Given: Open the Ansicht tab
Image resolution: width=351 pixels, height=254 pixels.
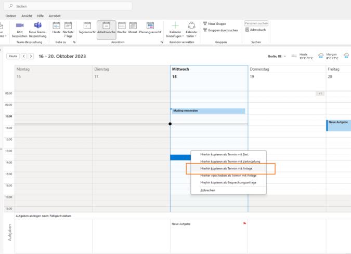Looking at the screenshot, I should tap(27, 16).
